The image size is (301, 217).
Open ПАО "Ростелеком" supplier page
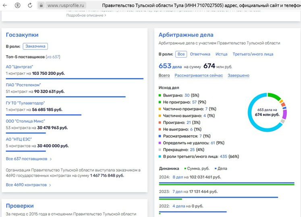coord(23,85)
